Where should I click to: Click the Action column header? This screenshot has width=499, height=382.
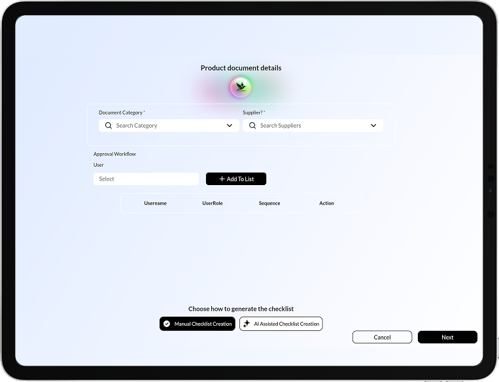(x=326, y=203)
